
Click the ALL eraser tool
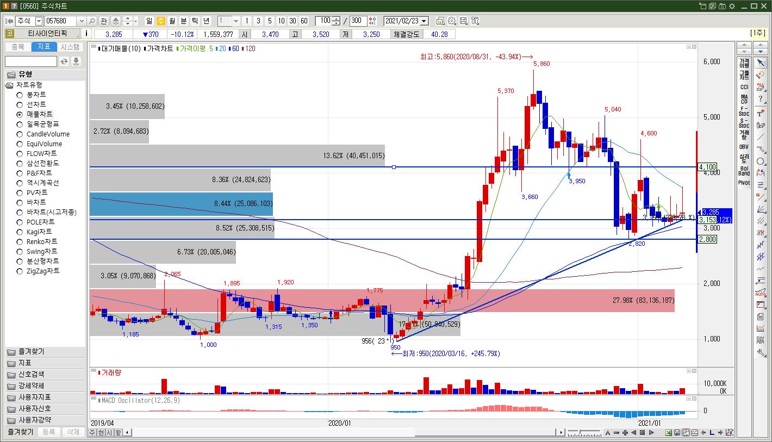[x=760, y=86]
